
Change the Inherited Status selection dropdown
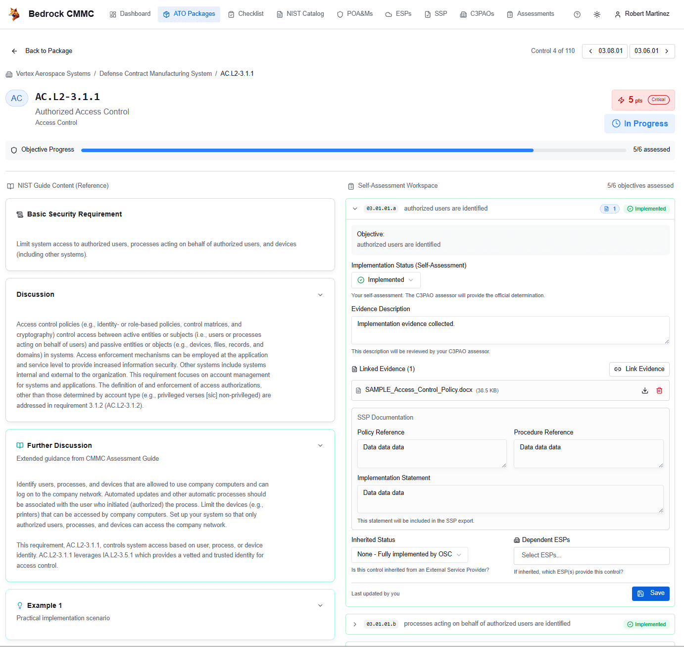coord(409,554)
